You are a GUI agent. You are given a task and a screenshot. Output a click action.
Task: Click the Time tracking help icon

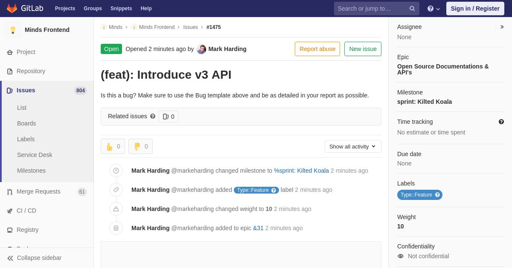pyautogui.click(x=501, y=122)
